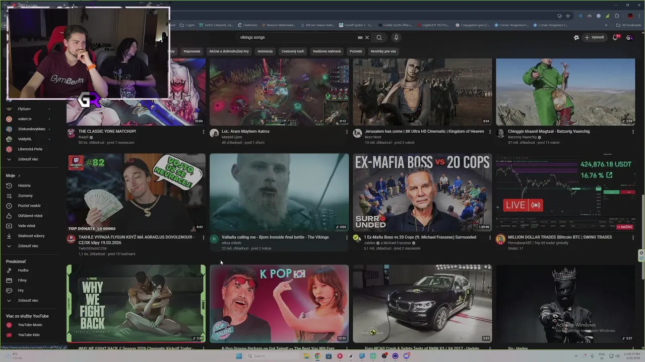Image resolution: width=645 pixels, height=362 pixels.
Task: Select Akčné a dobrodružné hry chip
Action: (229, 51)
